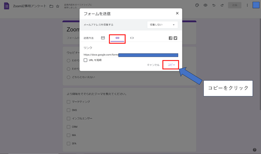
Task: Check the CRM checkbox
Action: click(x=68, y=127)
